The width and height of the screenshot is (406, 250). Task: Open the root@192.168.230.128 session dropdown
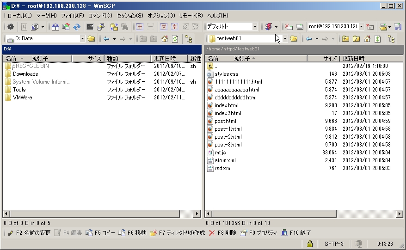[x=361, y=26]
